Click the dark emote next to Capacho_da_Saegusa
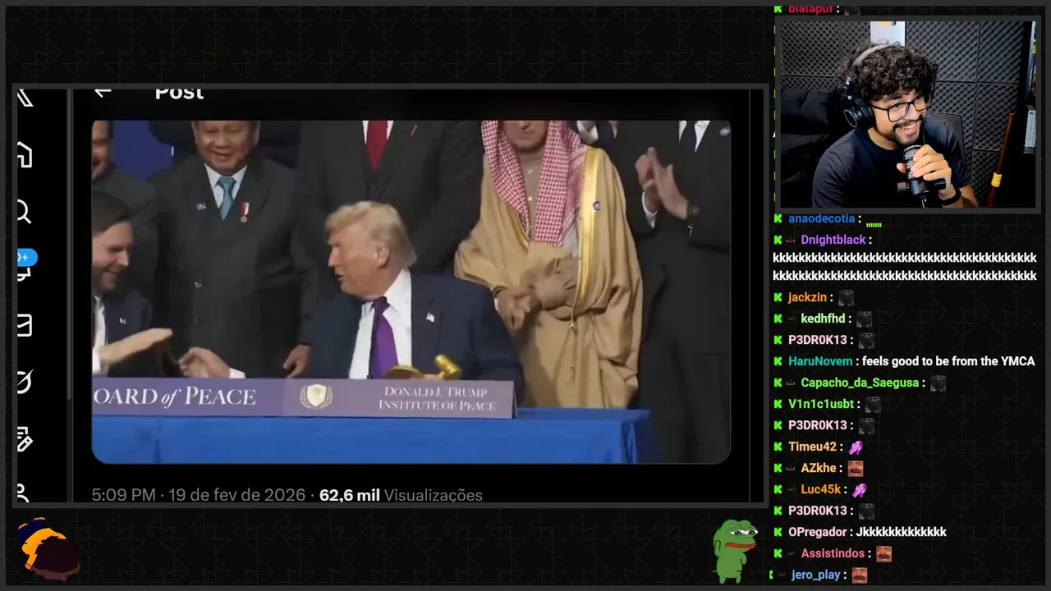Screen dimensions: 1051x591 939,383
